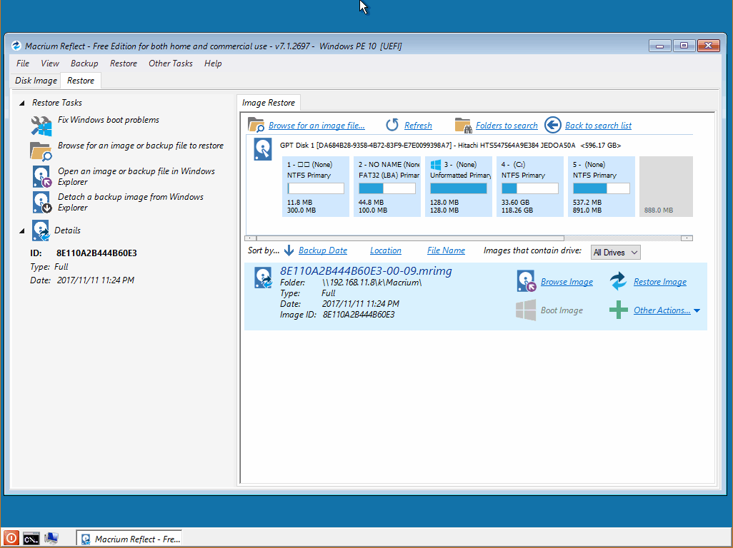Click the Restore Image link
The image size is (733, 548).
pos(660,282)
